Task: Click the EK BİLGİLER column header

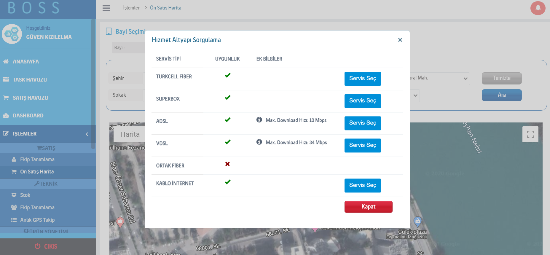Action: coord(269,59)
